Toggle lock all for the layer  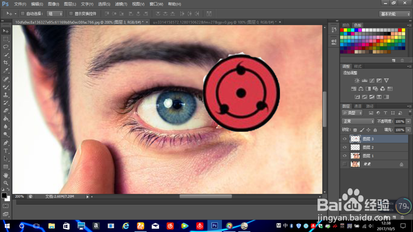click(x=375, y=130)
